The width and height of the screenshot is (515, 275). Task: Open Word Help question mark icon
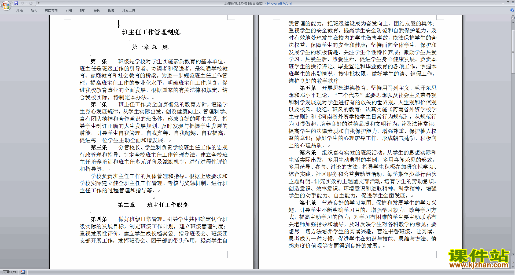(x=512, y=10)
